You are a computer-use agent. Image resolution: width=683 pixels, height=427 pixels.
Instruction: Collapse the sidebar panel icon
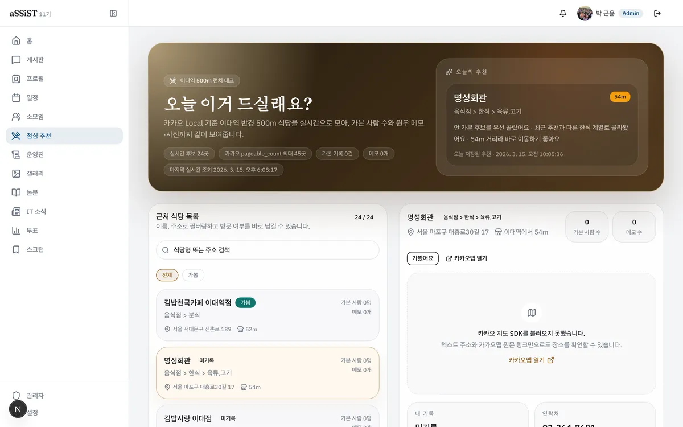pyautogui.click(x=113, y=13)
